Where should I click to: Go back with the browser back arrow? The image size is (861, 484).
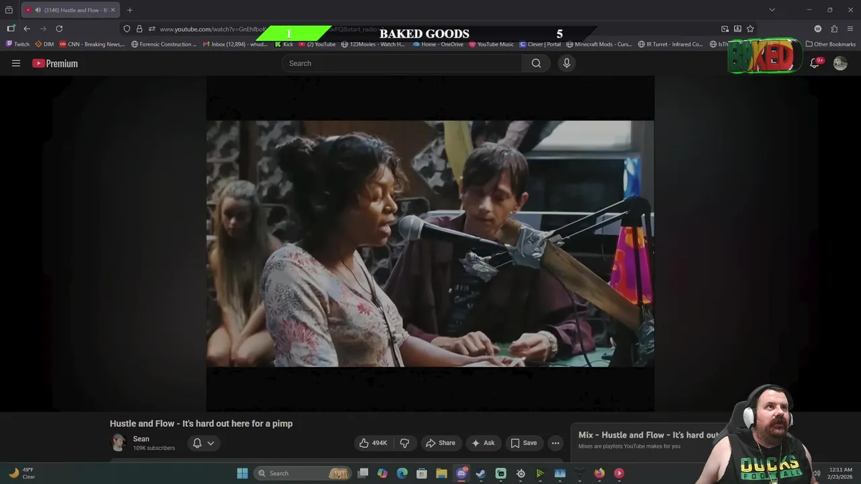[27, 29]
